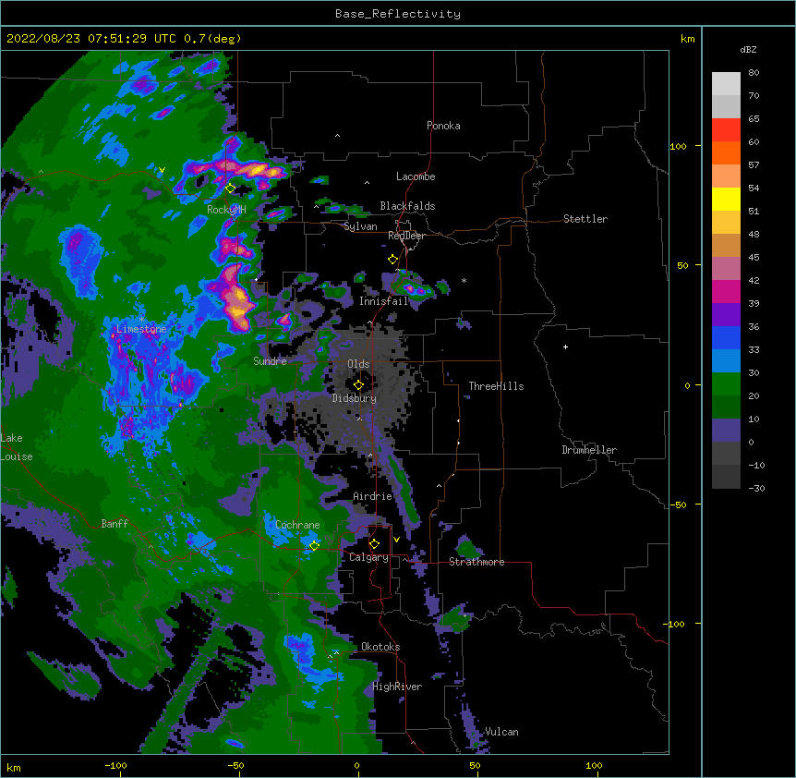Viewport: 796px width, 778px height.
Task: Click the Blackfalds town label
Action: [x=407, y=206]
